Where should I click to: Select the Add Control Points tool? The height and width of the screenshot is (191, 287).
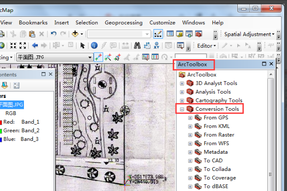[98, 57]
